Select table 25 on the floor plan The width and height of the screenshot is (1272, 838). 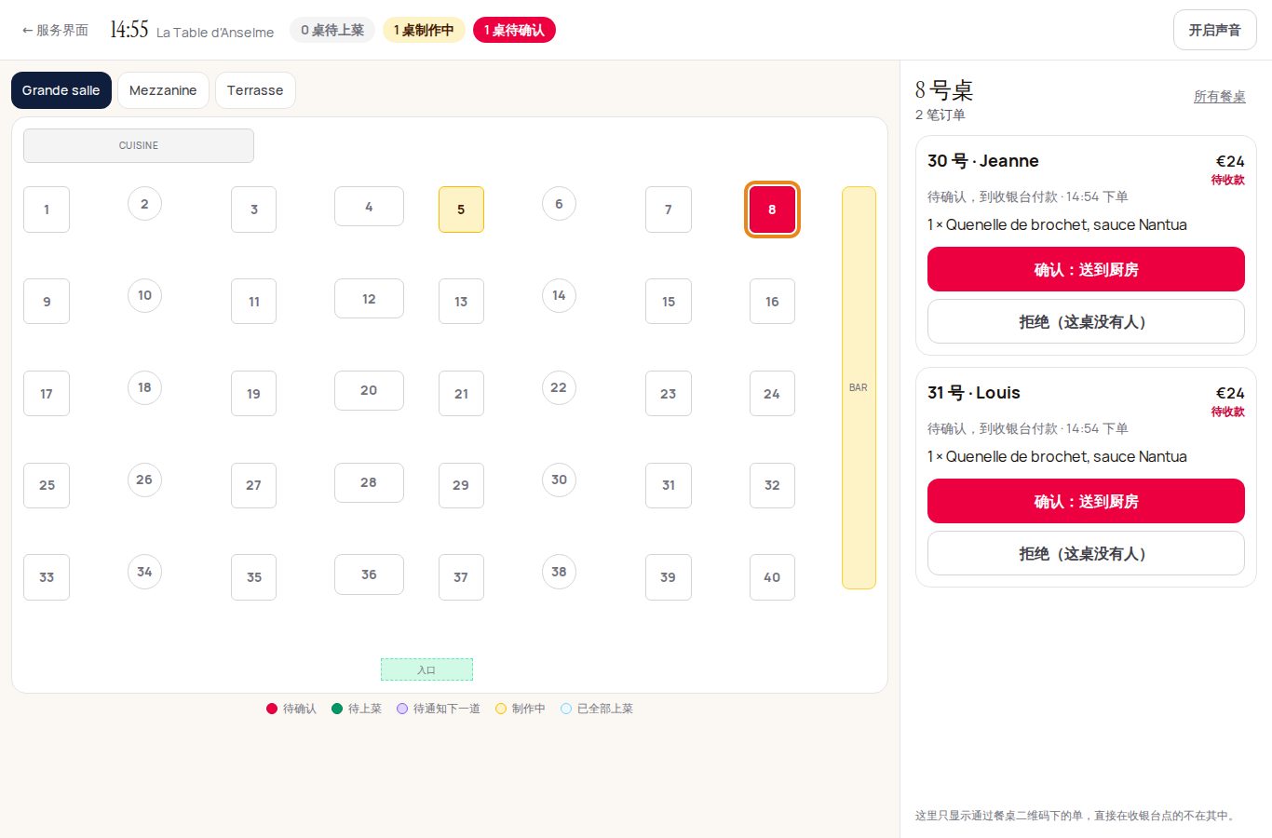click(47, 485)
